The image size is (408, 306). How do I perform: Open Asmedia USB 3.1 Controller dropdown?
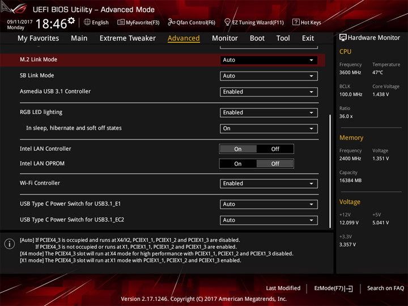(269, 92)
